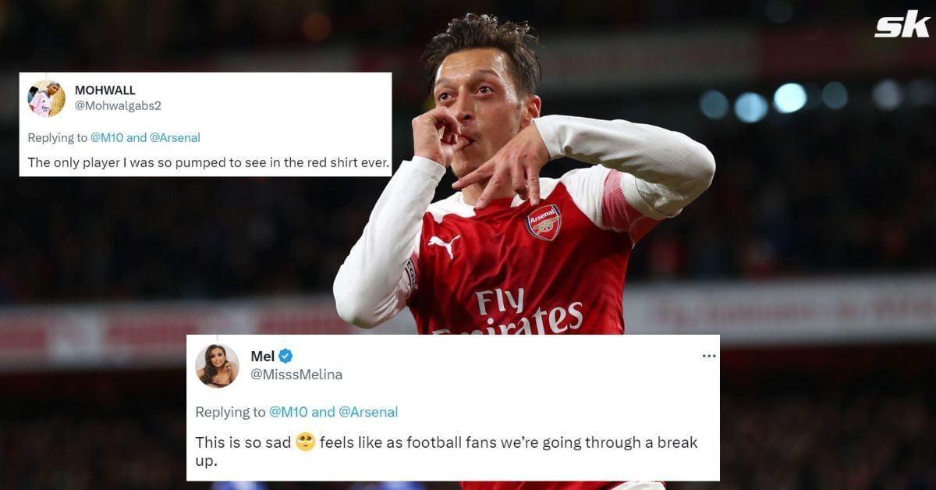The image size is (936, 490).
Task: Open the more options ellipsis on Mel's tweet
Action: (x=711, y=355)
